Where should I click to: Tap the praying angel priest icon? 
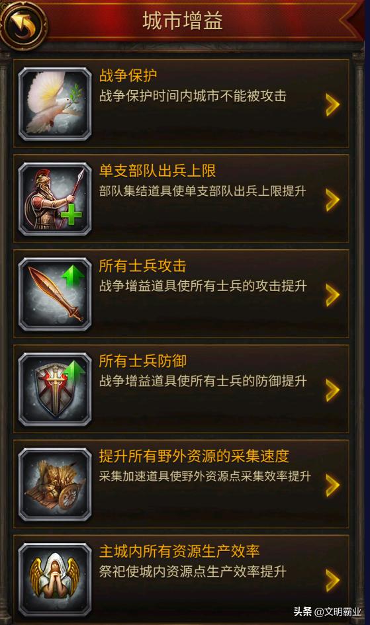pyautogui.click(x=55, y=580)
